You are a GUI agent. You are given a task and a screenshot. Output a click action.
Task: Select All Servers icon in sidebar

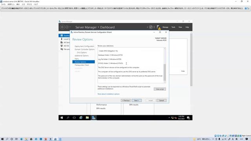62,42
